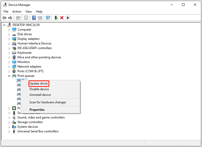This screenshot has width=202, height=147.
Task: Maximize the Device Manager window
Action: pos(183,5)
